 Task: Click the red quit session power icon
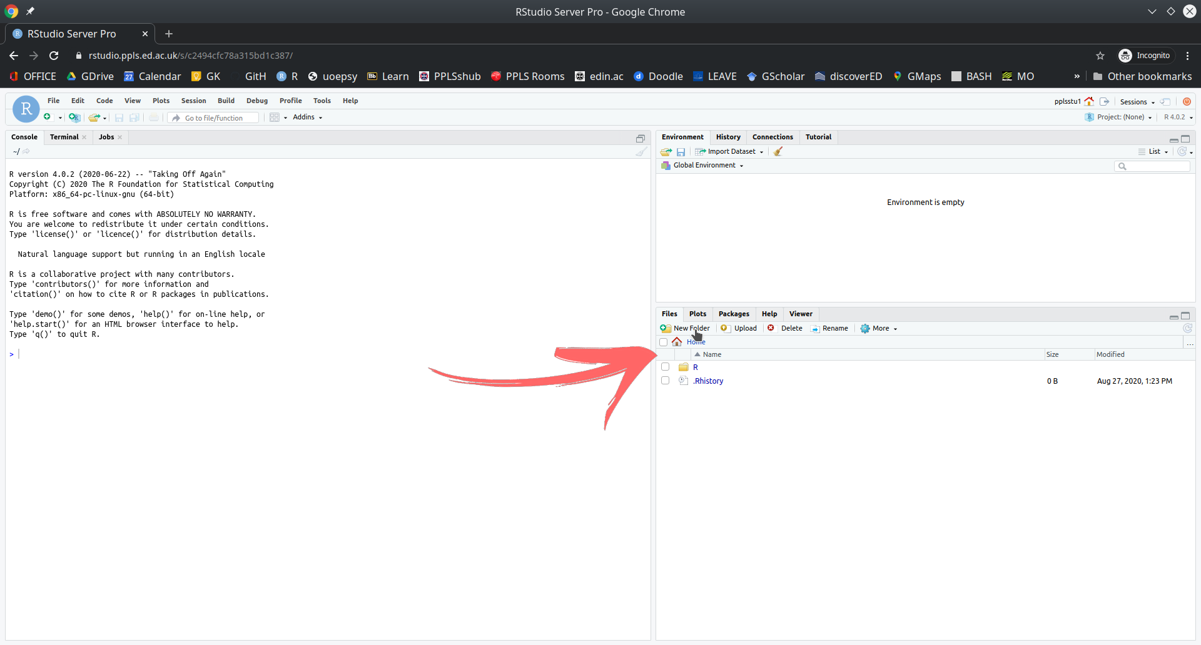[1187, 102]
